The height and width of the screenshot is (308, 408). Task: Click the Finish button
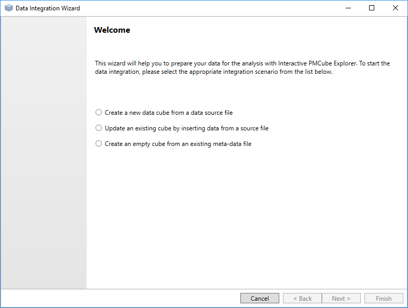click(x=384, y=298)
